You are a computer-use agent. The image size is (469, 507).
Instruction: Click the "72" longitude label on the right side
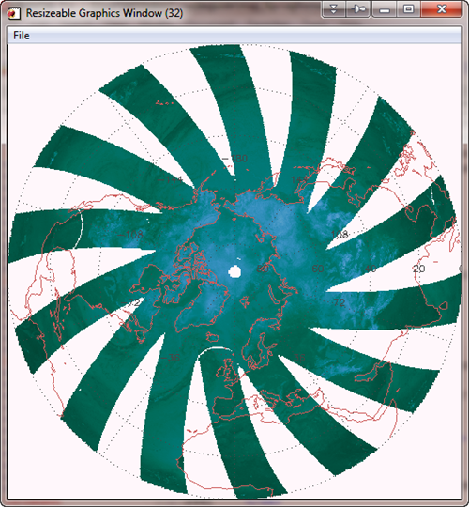click(340, 302)
